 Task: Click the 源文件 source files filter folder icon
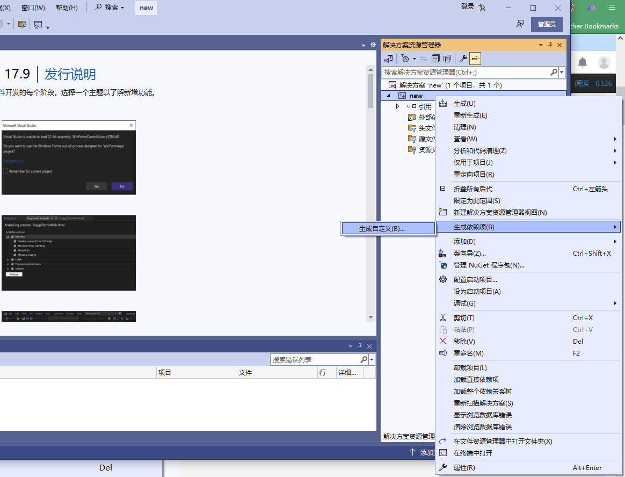point(412,139)
